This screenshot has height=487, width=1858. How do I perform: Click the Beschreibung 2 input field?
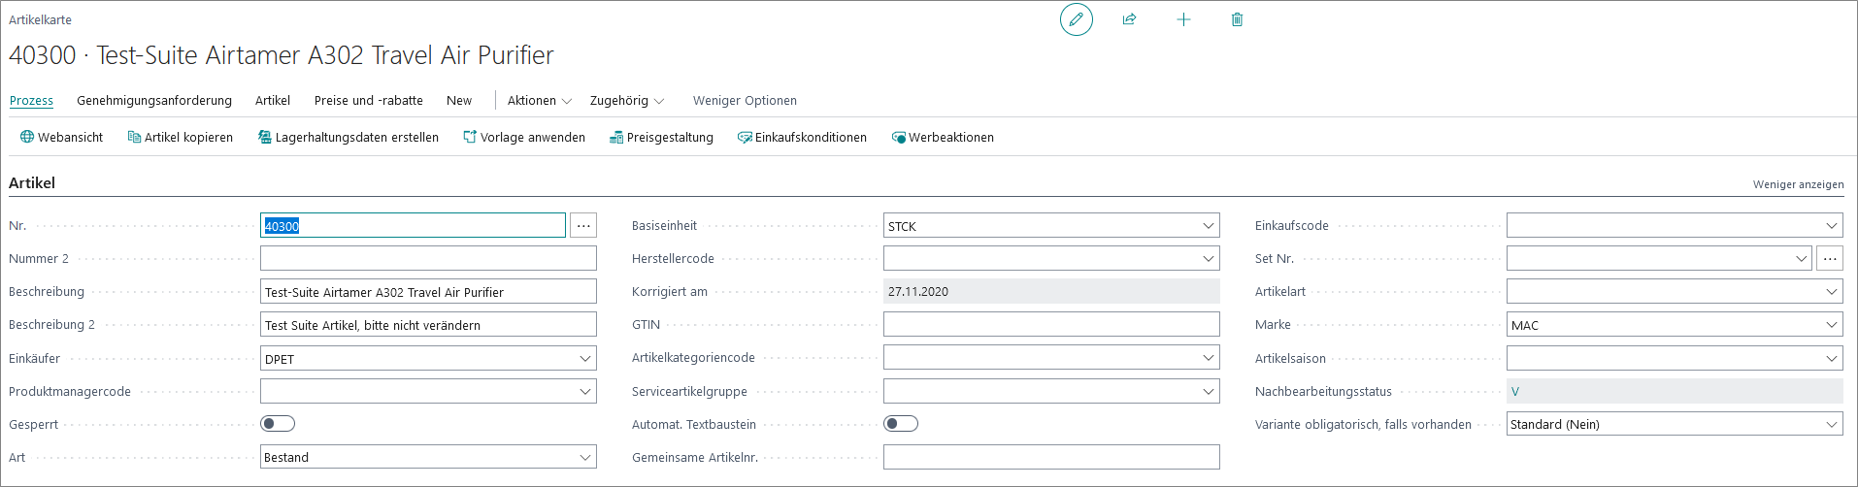428,325
